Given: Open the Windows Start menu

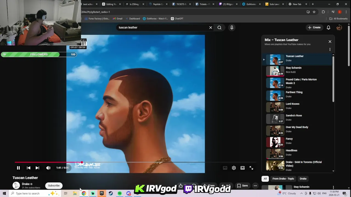Looking at the screenshot, I should coord(4,193).
